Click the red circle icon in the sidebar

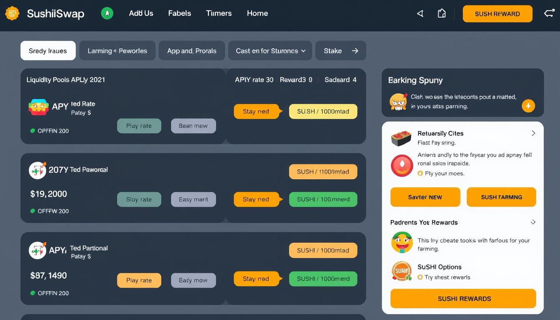[x=402, y=165]
